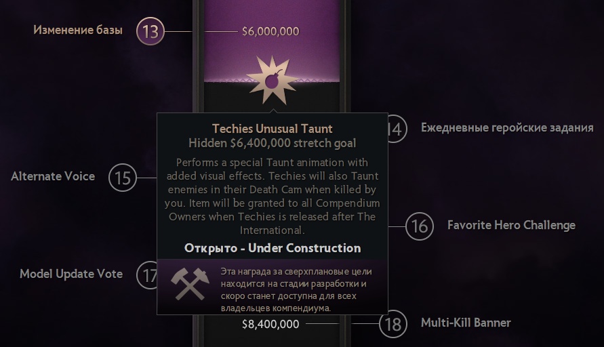Click the Hidden $6,400,000 stretch goal text
The height and width of the screenshot is (347, 604).
click(x=273, y=143)
